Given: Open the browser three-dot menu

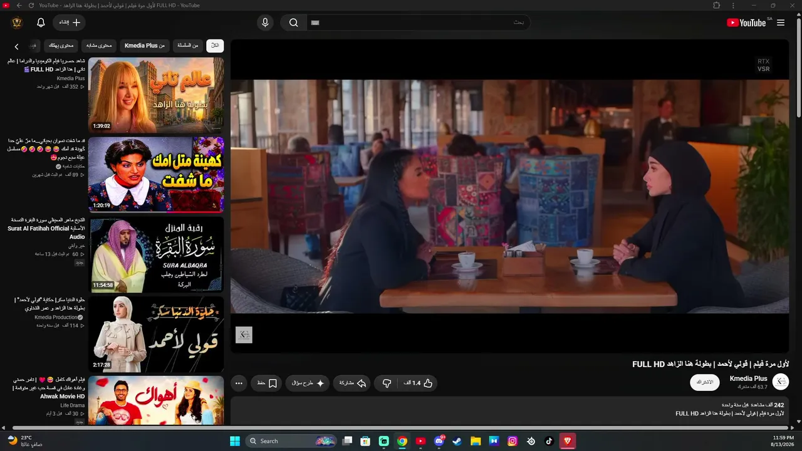Looking at the screenshot, I should tap(733, 6).
